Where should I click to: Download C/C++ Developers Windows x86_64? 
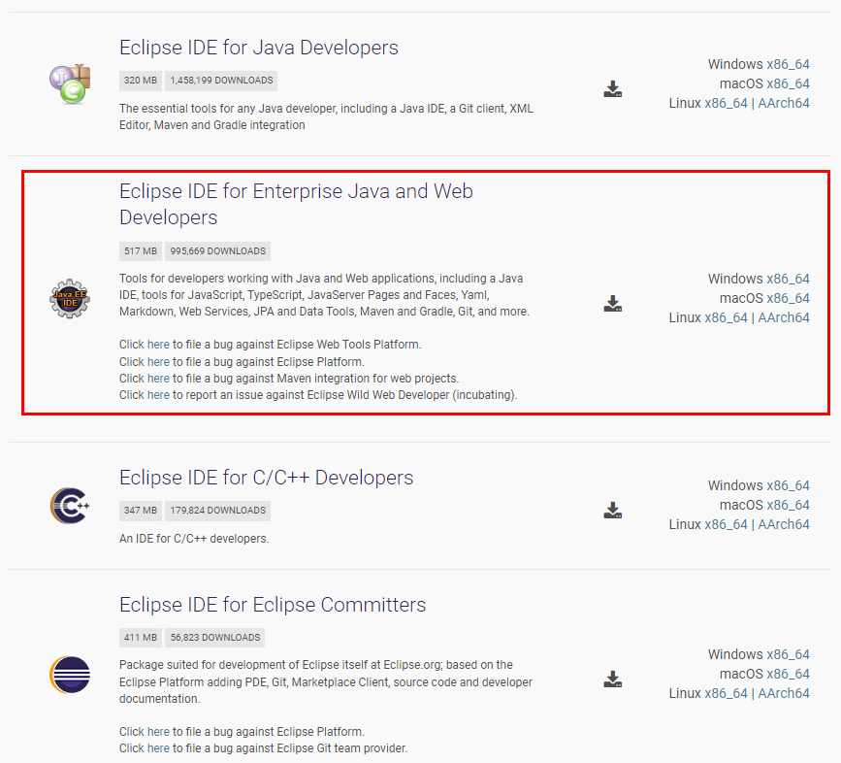point(788,485)
